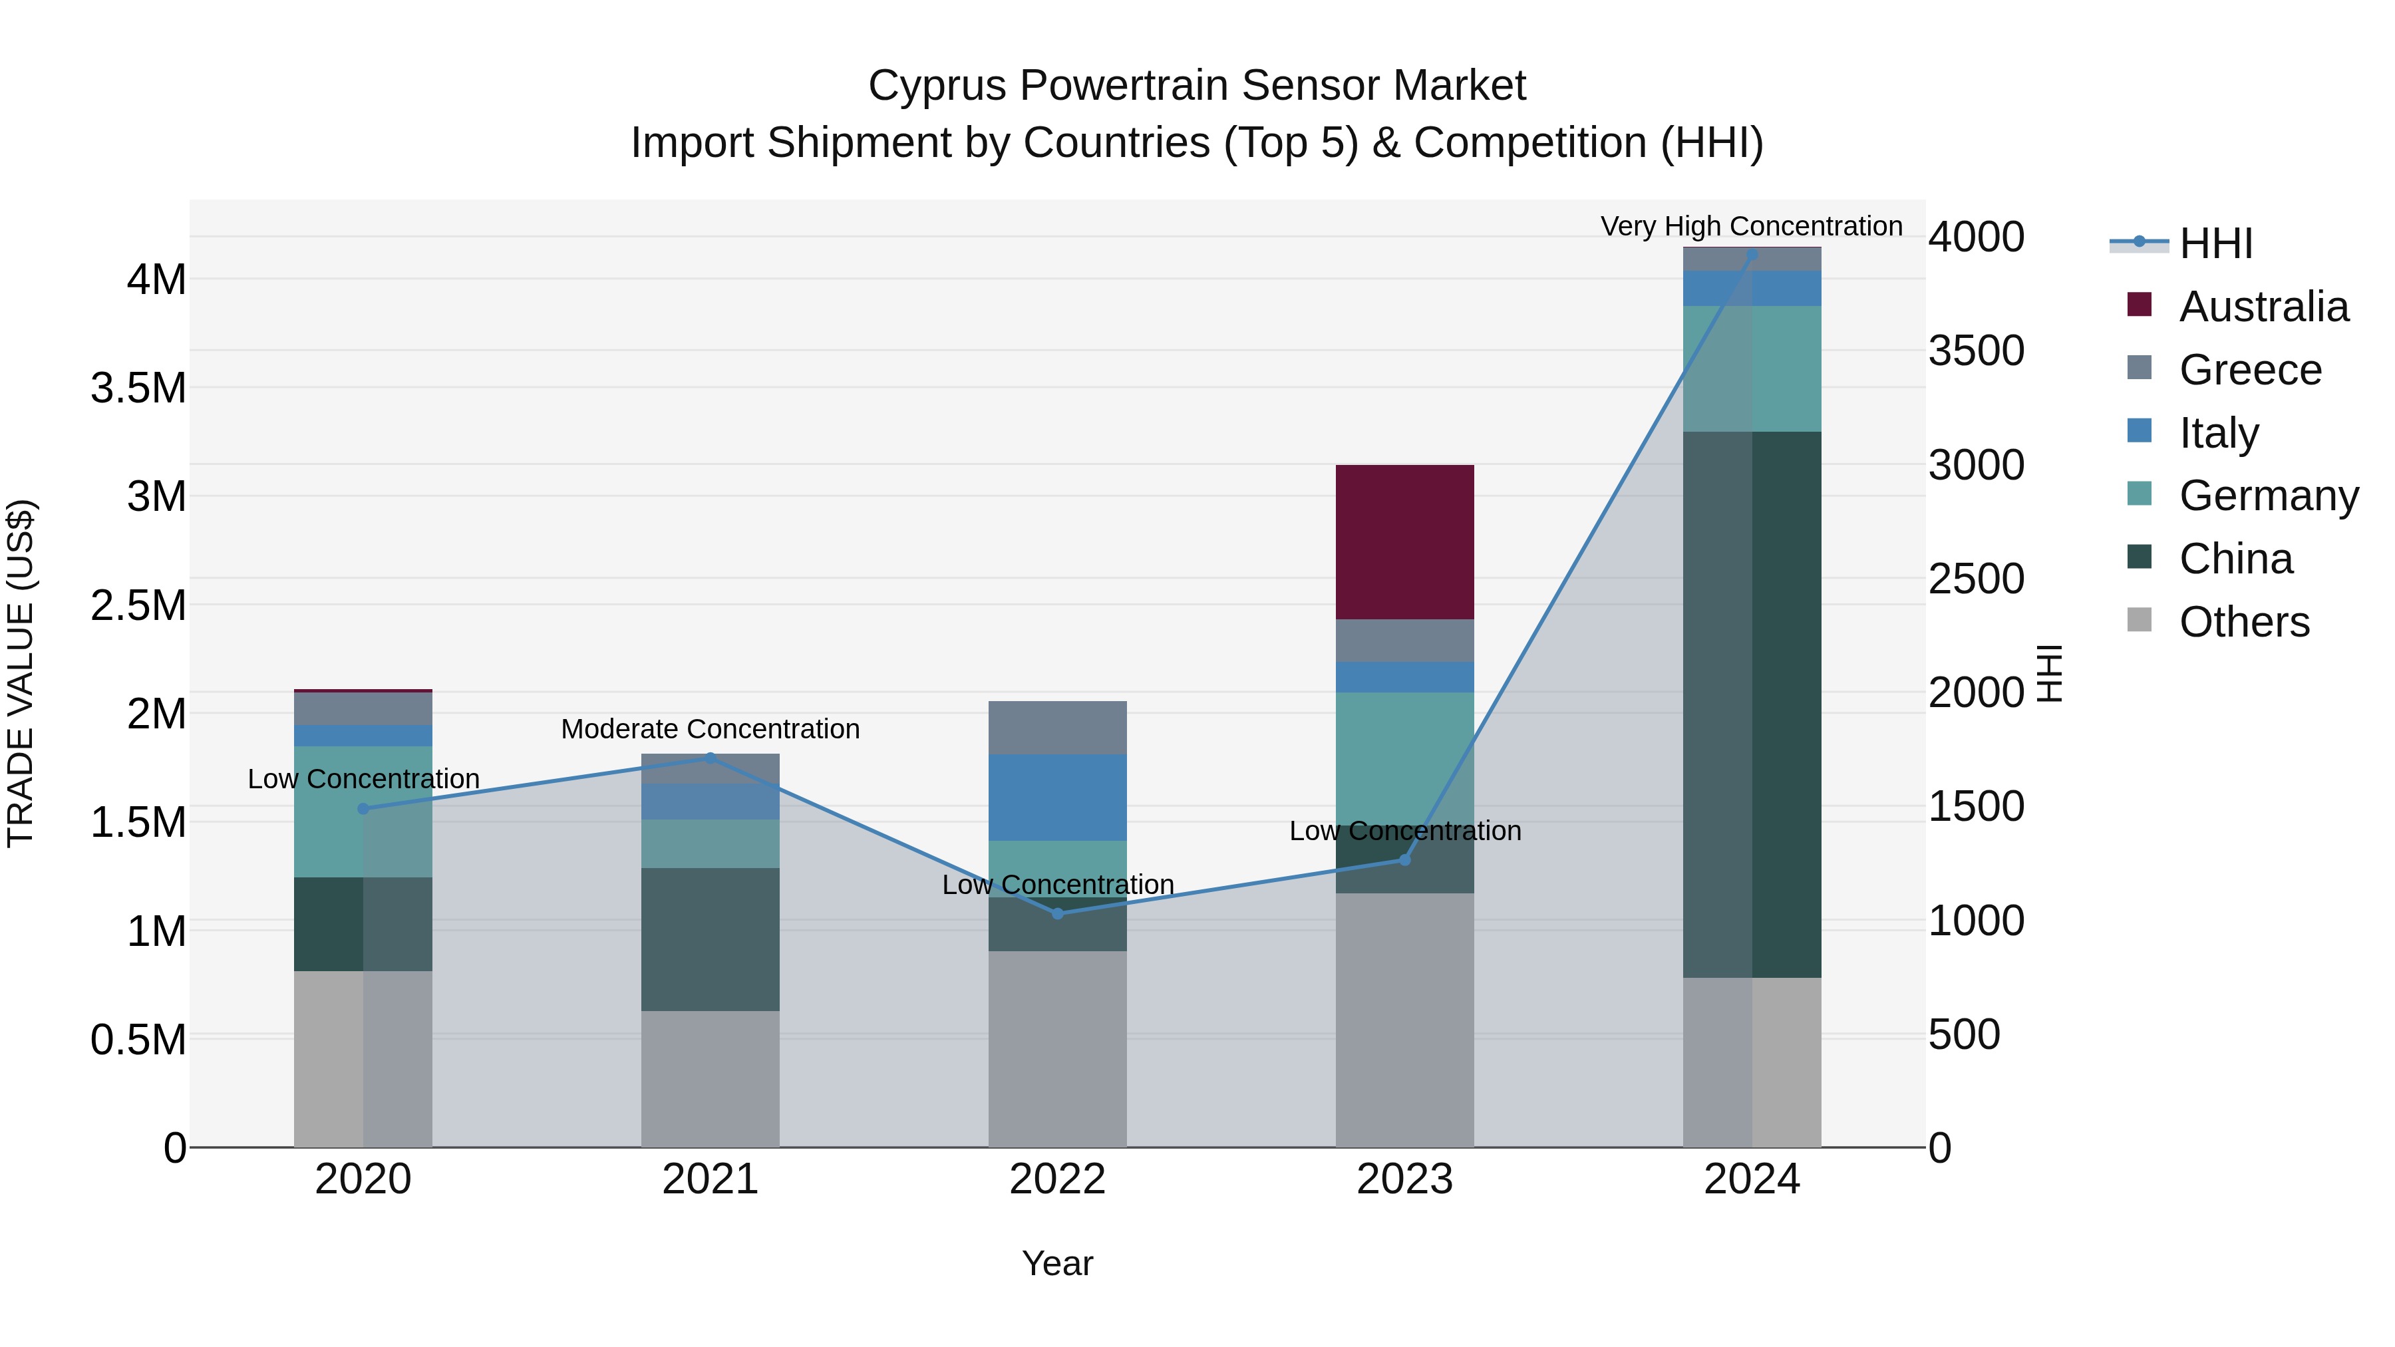Click the 2022 Italy bar segment
This screenshot has height=1347, width=2395.
[1057, 797]
